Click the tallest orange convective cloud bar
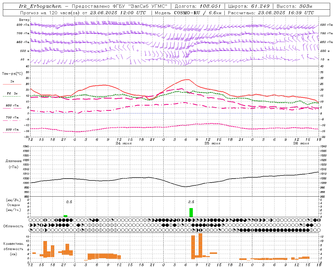The image size is (334, 267). click(x=200, y=245)
